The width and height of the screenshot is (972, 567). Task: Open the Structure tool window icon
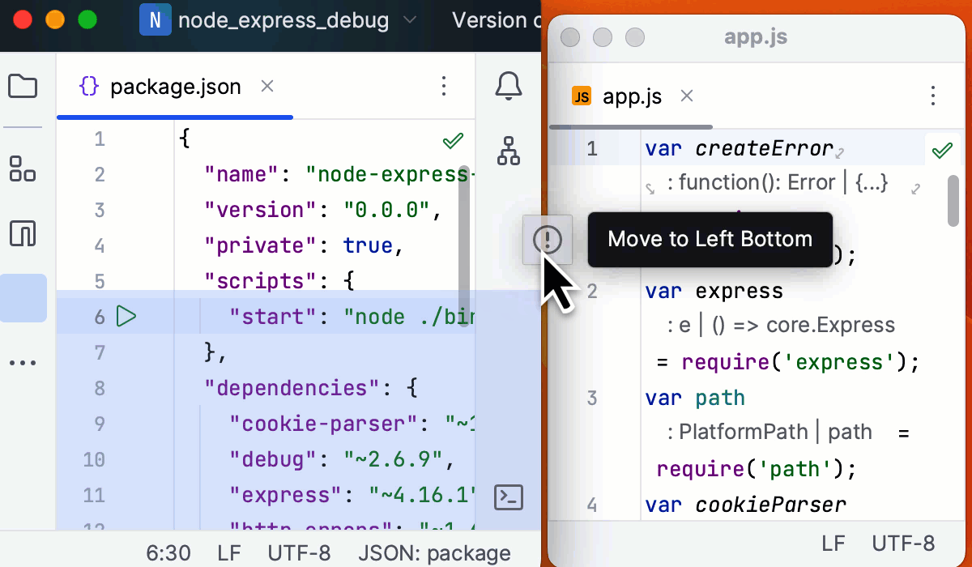23,168
